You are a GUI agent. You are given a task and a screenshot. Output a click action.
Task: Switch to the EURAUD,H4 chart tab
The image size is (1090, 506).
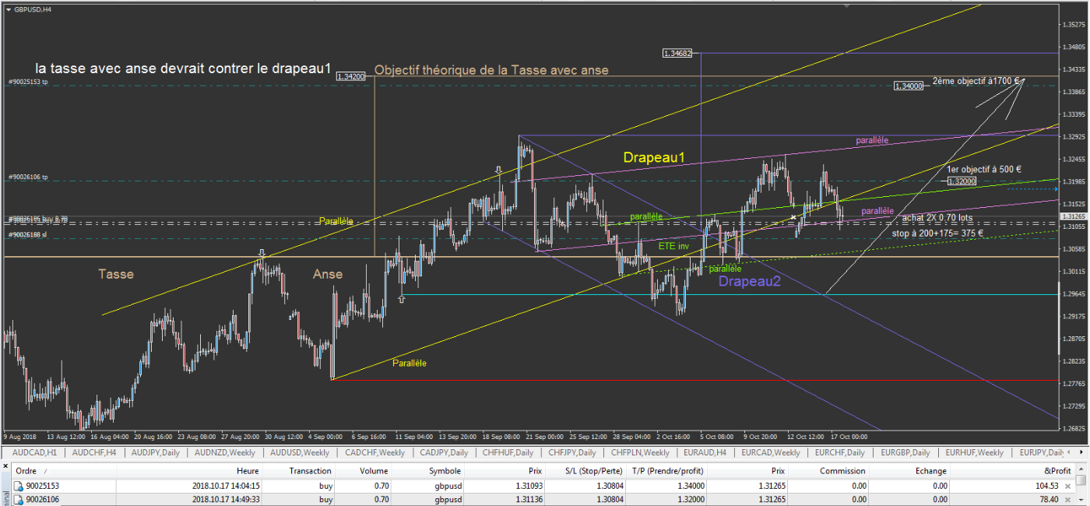pos(705,452)
